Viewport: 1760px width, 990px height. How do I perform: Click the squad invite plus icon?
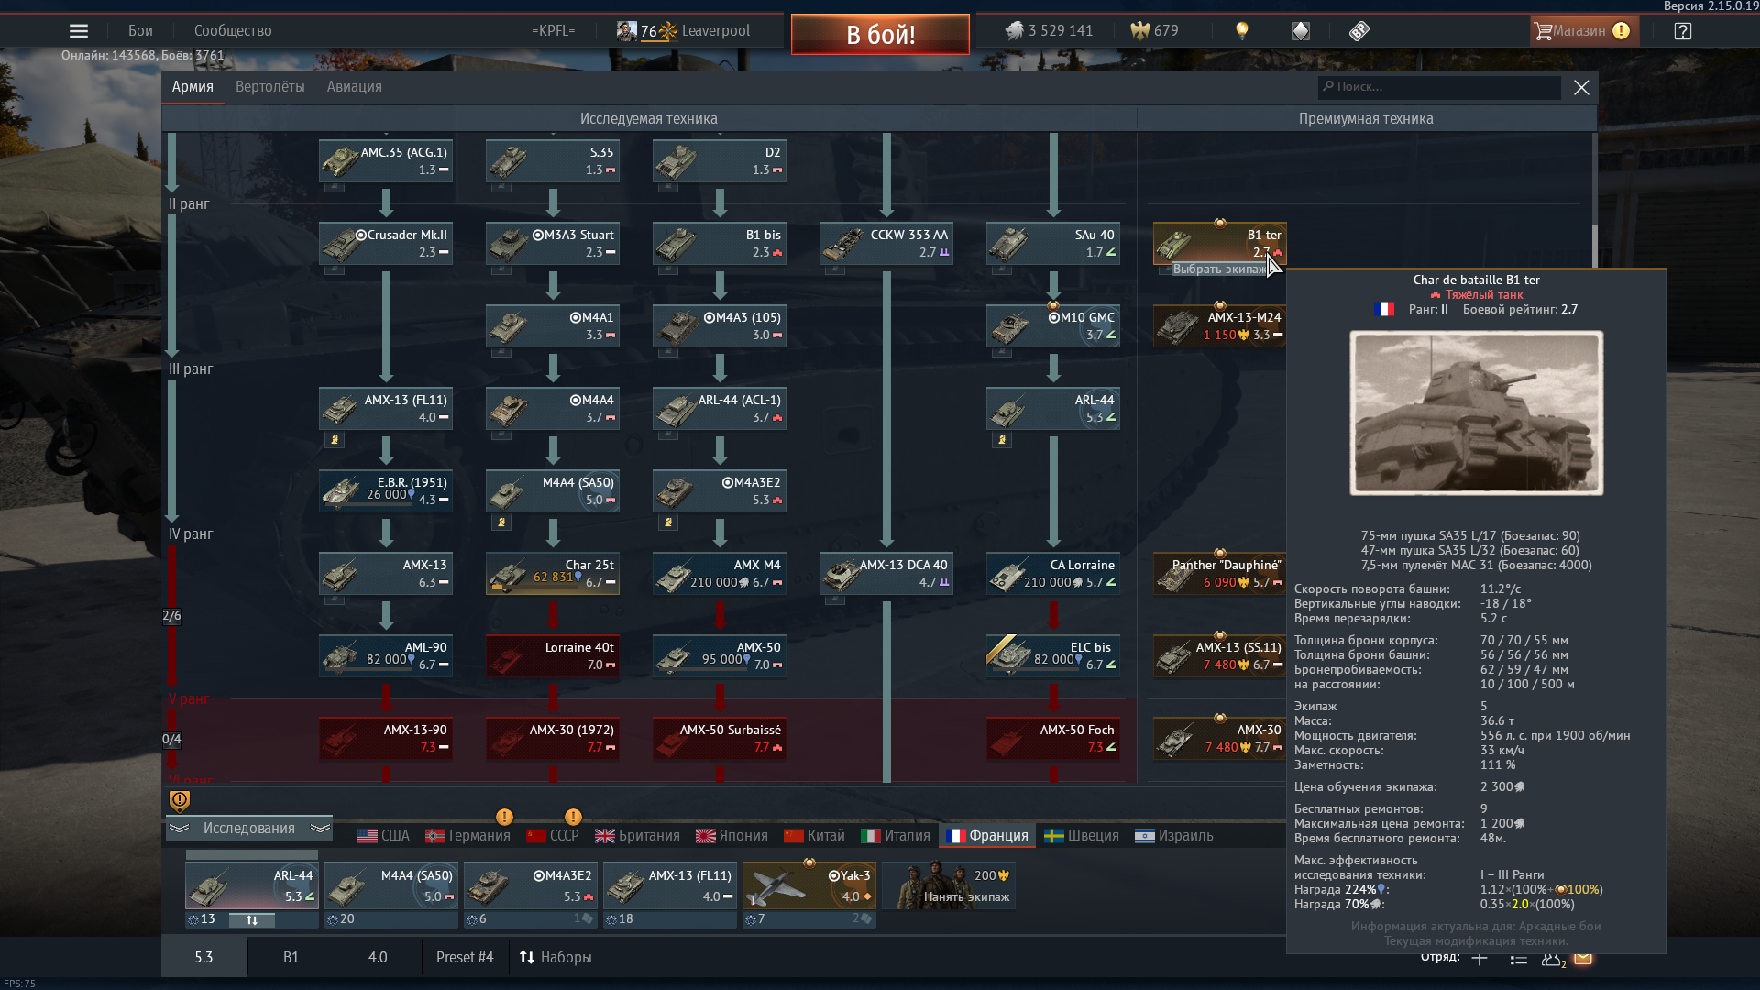(1479, 959)
